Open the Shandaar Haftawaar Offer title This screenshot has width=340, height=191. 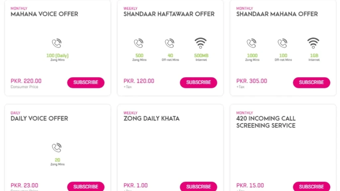169,14
